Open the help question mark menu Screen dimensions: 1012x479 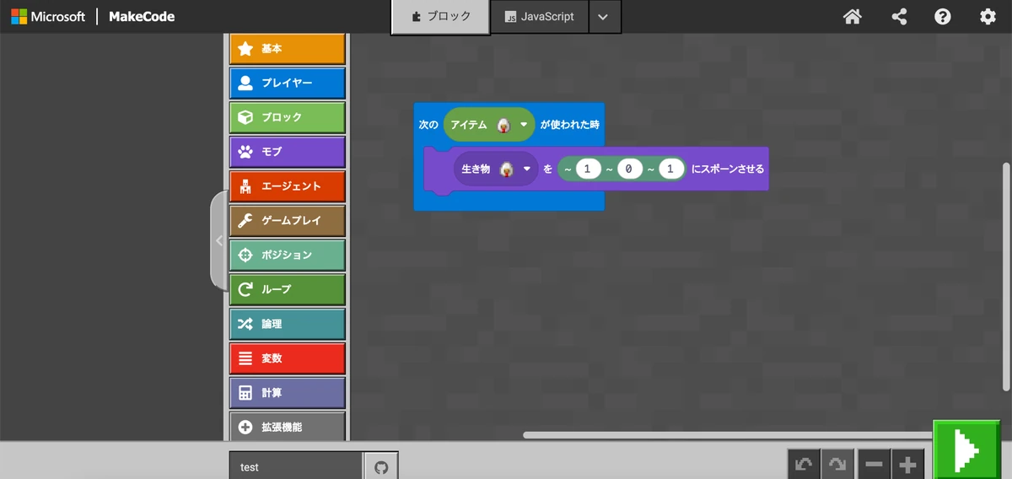[943, 17]
